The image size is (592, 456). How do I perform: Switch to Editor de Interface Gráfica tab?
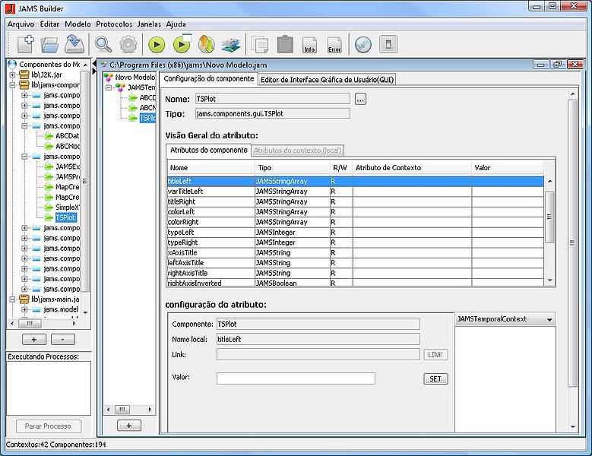327,79
